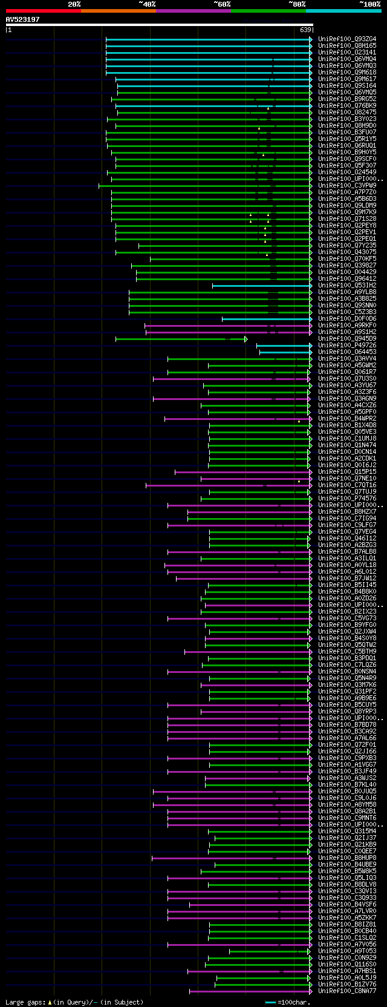Image resolution: width=387 pixels, height=1007 pixels.
Task: Select hit label UniRef100_A3Z3F6
Action: tap(347, 392)
